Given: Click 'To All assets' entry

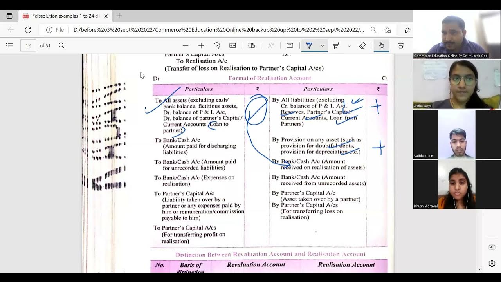Looking at the screenshot, I should coord(198,115).
